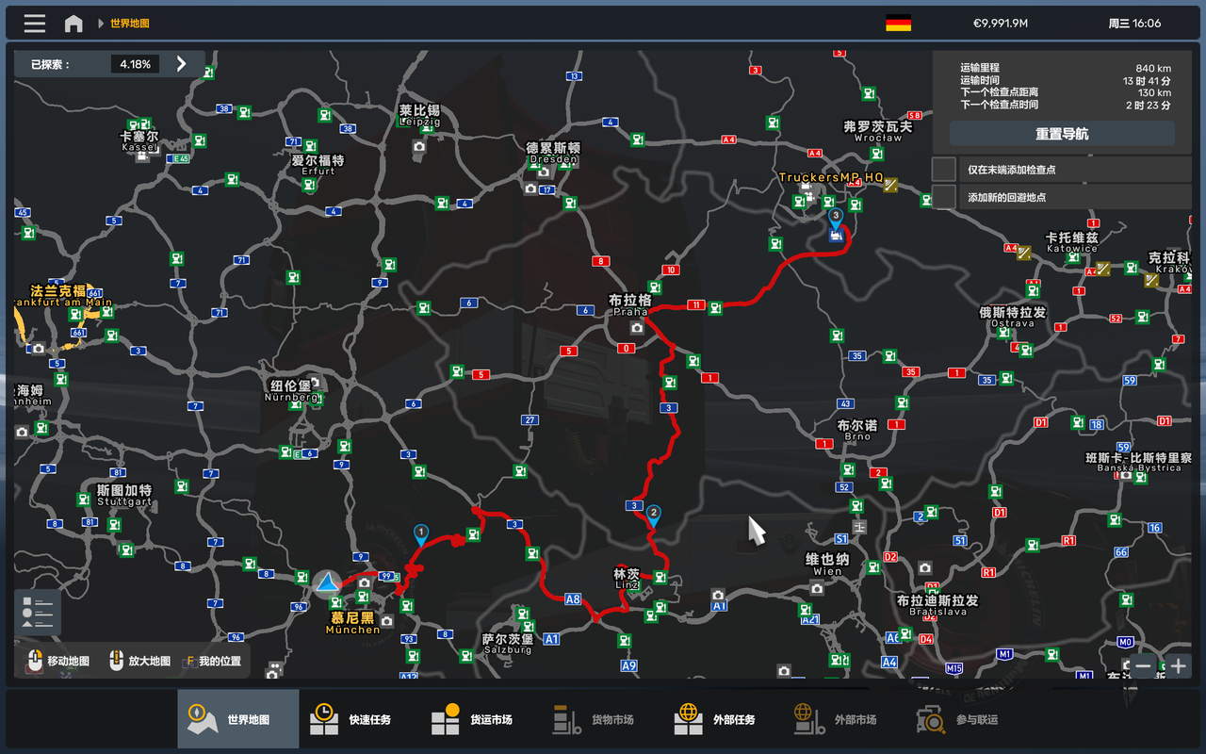The height and width of the screenshot is (754, 1206).
Task: Click the 130 km next checkpoint distance
Action: click(x=1154, y=92)
